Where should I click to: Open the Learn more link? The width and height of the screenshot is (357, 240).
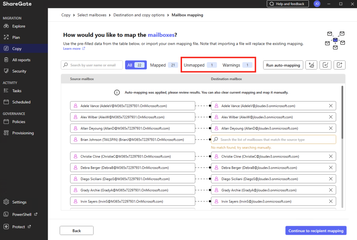[x=74, y=49]
